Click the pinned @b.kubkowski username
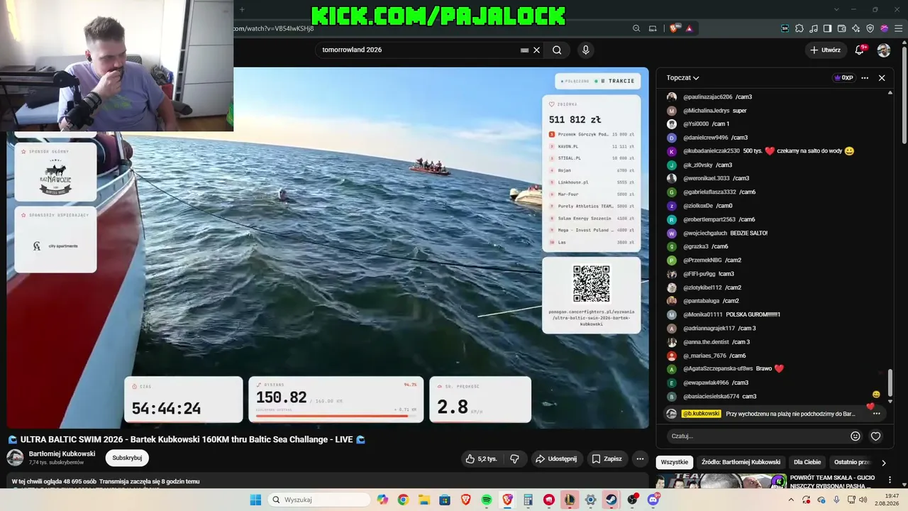908x511 pixels. coord(701,414)
